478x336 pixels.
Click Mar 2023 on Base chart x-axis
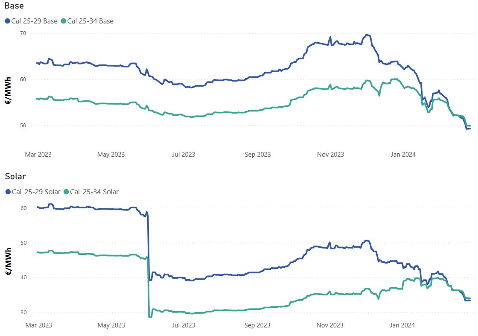tap(38, 154)
